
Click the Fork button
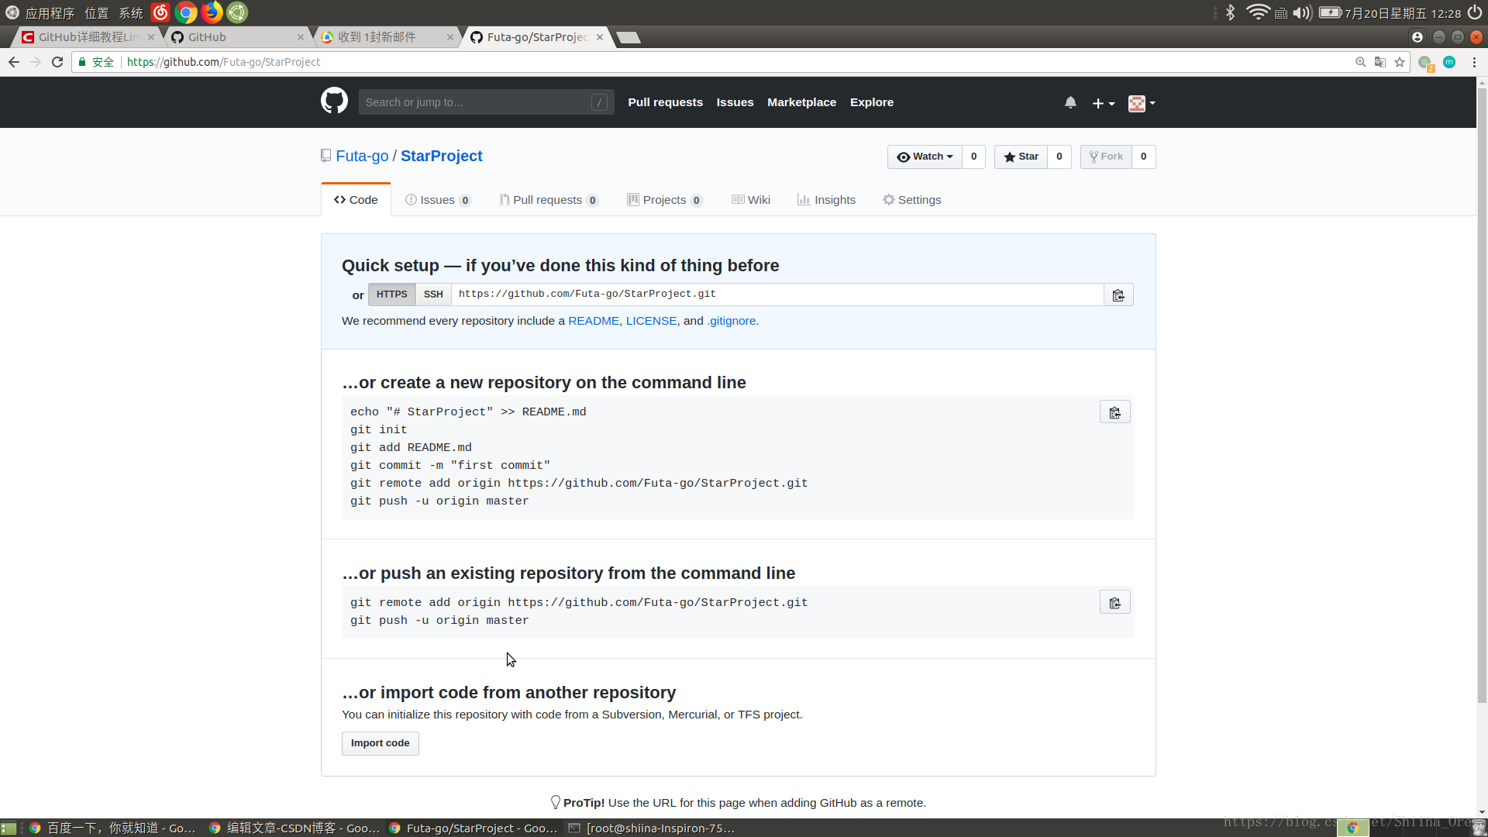pyautogui.click(x=1106, y=157)
